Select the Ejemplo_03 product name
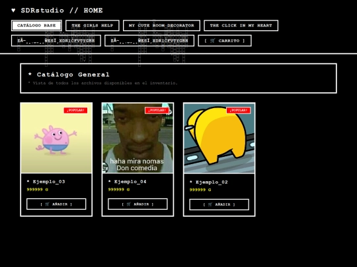357x267 pixels. (49, 182)
